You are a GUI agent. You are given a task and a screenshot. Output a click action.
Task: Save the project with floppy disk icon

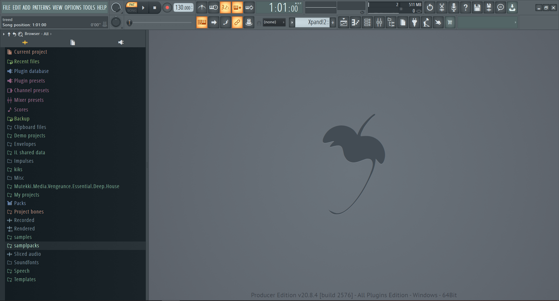tap(477, 7)
